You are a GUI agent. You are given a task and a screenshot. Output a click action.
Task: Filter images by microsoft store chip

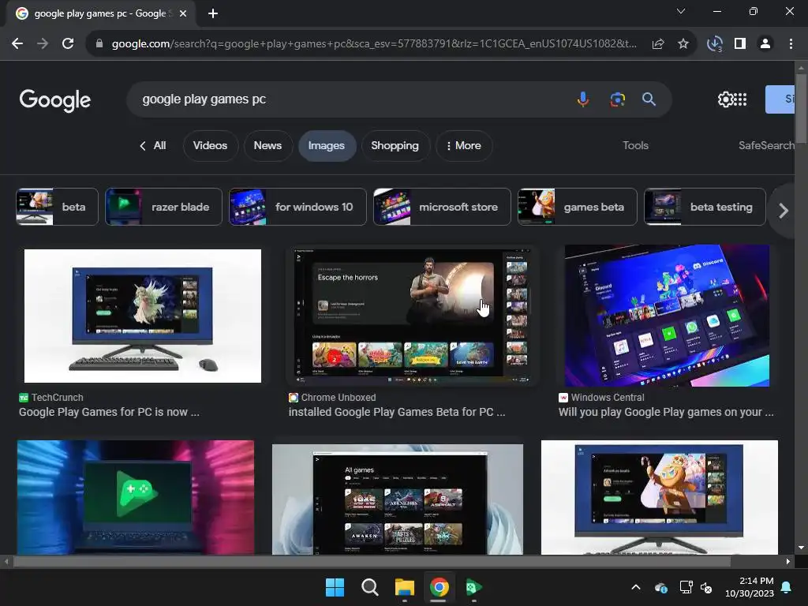coord(442,207)
